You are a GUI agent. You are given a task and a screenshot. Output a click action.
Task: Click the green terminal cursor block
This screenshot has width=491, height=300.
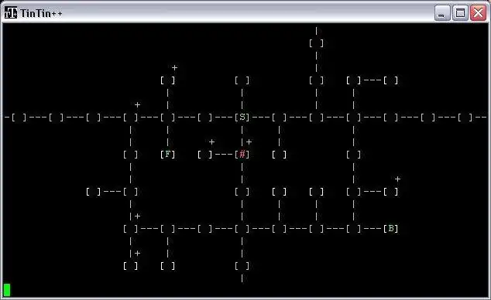pos(7,290)
